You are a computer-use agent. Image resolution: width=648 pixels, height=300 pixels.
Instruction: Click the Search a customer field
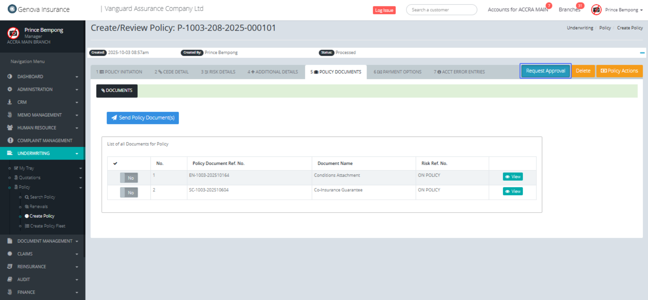click(x=441, y=10)
